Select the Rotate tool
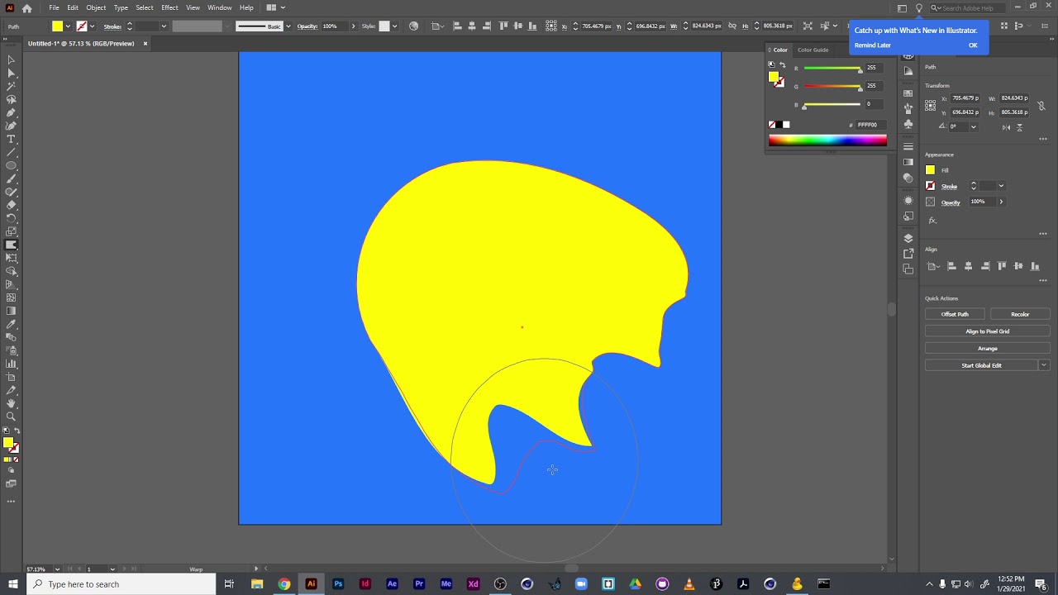 (11, 218)
